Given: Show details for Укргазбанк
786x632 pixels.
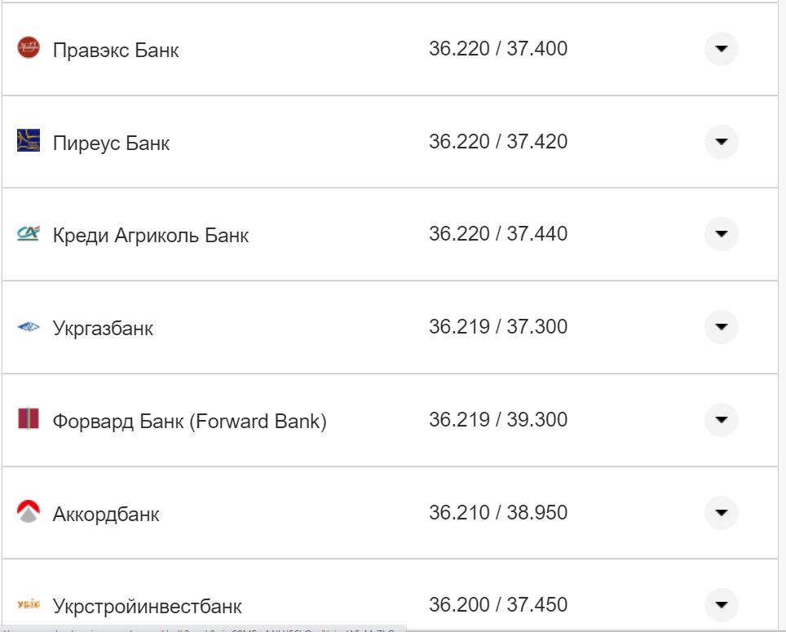Looking at the screenshot, I should coord(721,327).
